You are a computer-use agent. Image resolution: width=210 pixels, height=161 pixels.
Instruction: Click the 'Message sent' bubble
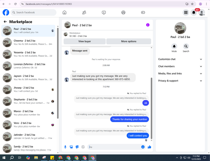point(80,51)
